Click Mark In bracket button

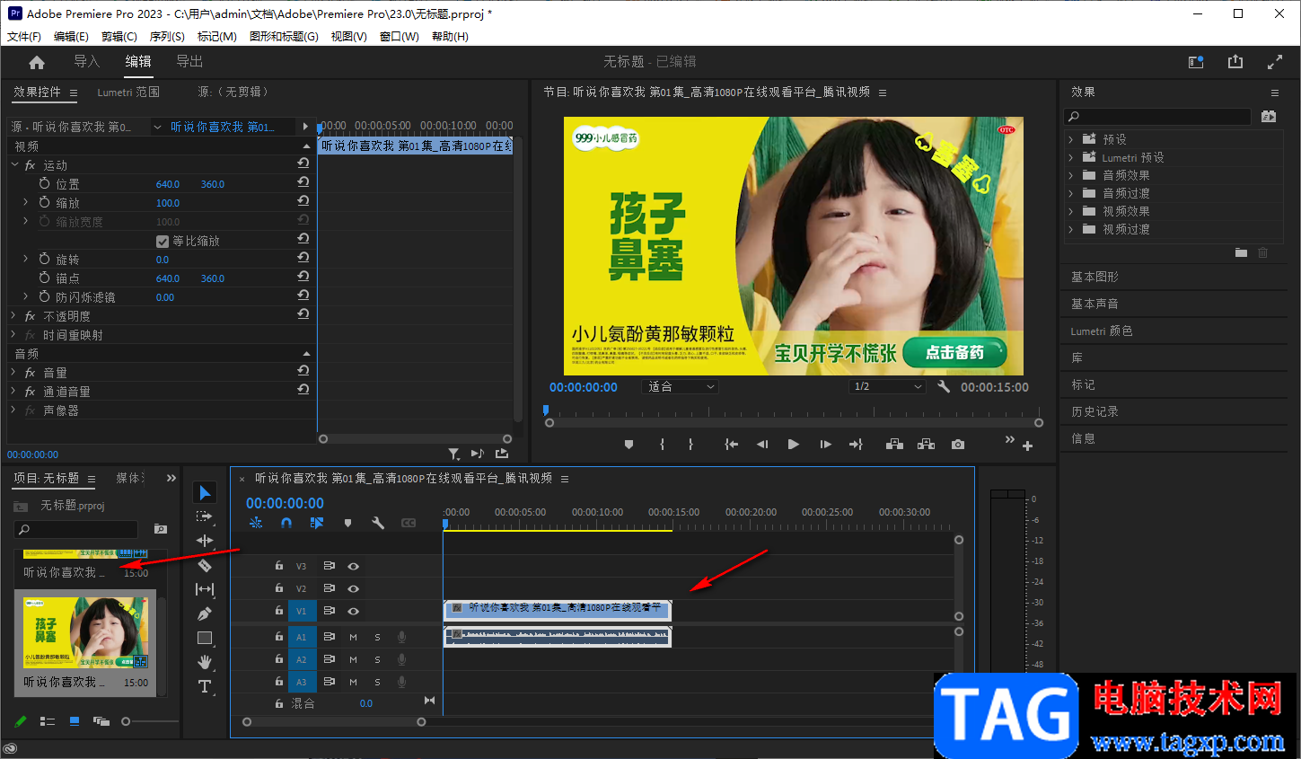662,445
